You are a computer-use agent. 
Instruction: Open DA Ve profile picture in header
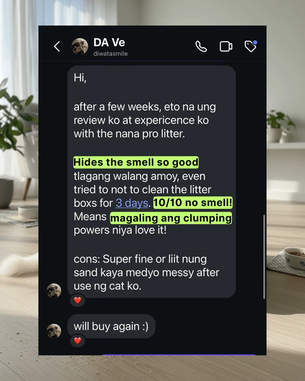(80, 46)
